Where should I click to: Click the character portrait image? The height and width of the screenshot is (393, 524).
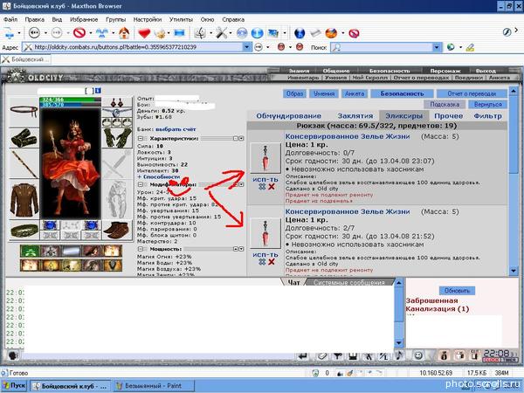(x=70, y=163)
